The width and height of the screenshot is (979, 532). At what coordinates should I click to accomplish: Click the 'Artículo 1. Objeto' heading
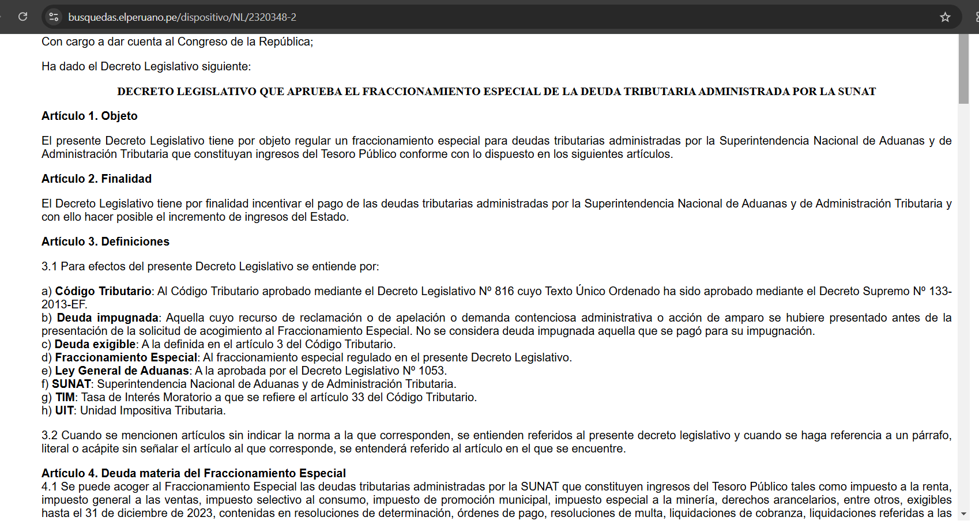tap(89, 116)
